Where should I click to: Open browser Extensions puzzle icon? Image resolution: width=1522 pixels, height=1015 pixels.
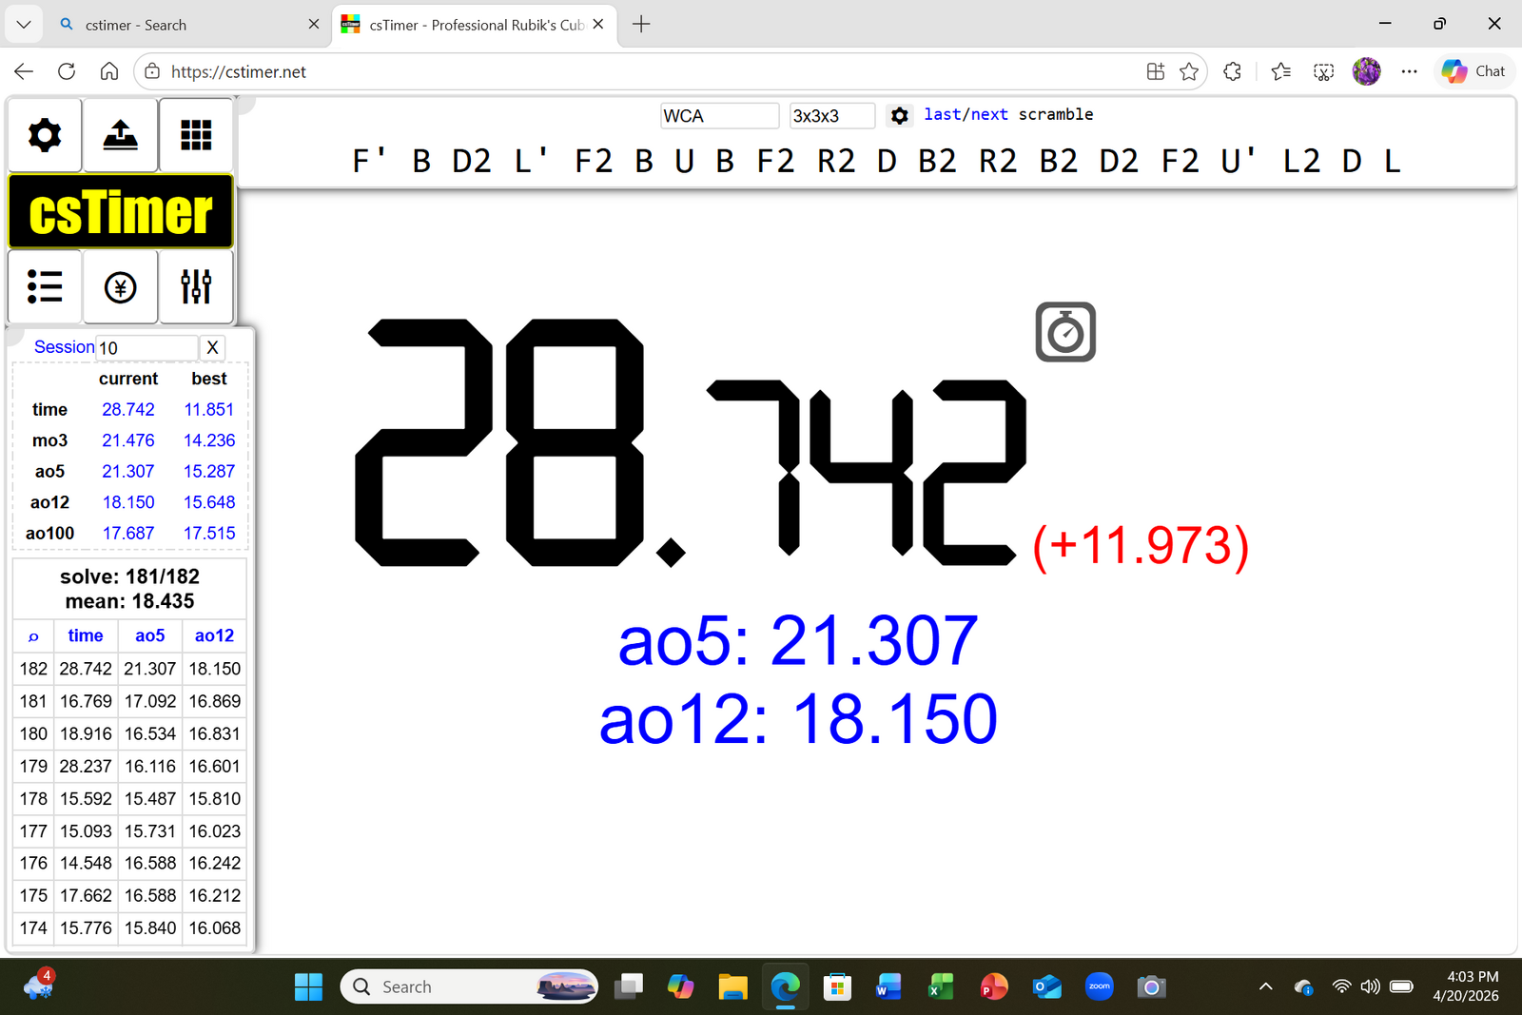[x=1232, y=71]
